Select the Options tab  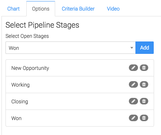pyautogui.click(x=41, y=9)
